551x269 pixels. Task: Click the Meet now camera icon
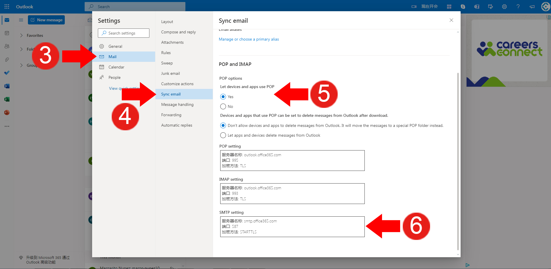click(414, 6)
